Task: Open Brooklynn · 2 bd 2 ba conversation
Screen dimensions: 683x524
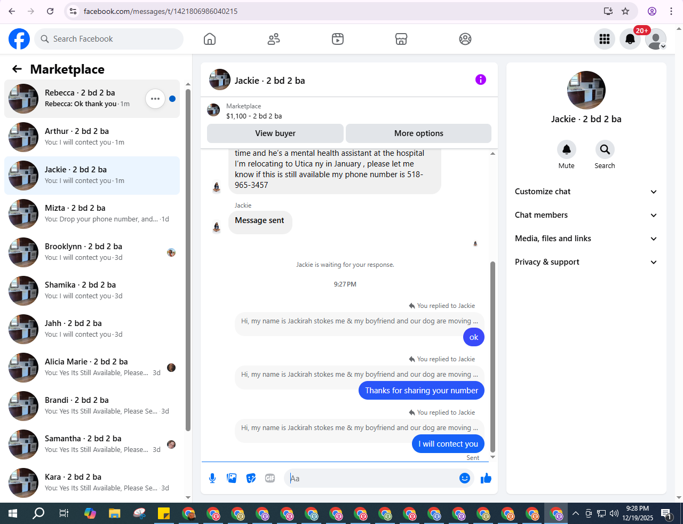Action: (92, 252)
